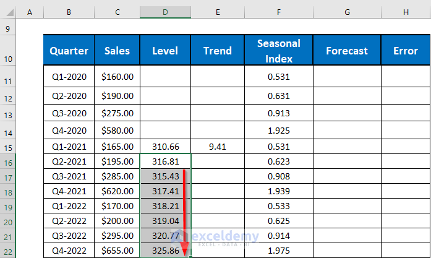Click the Trend value 9.41

[x=218, y=147]
